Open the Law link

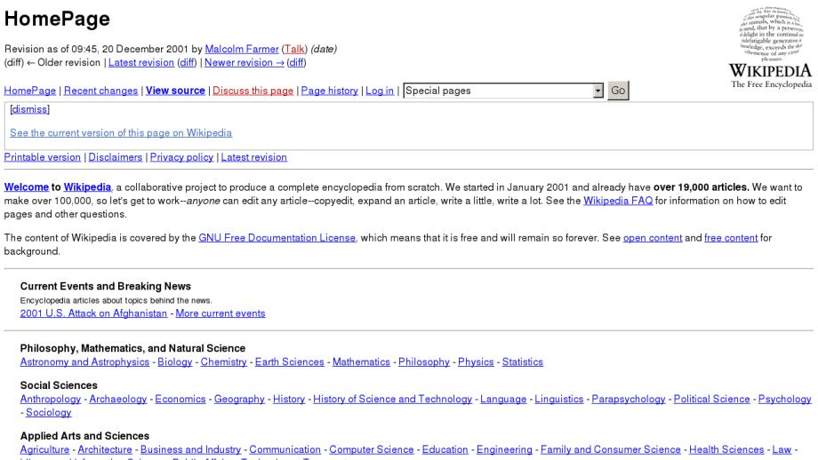[782, 449]
